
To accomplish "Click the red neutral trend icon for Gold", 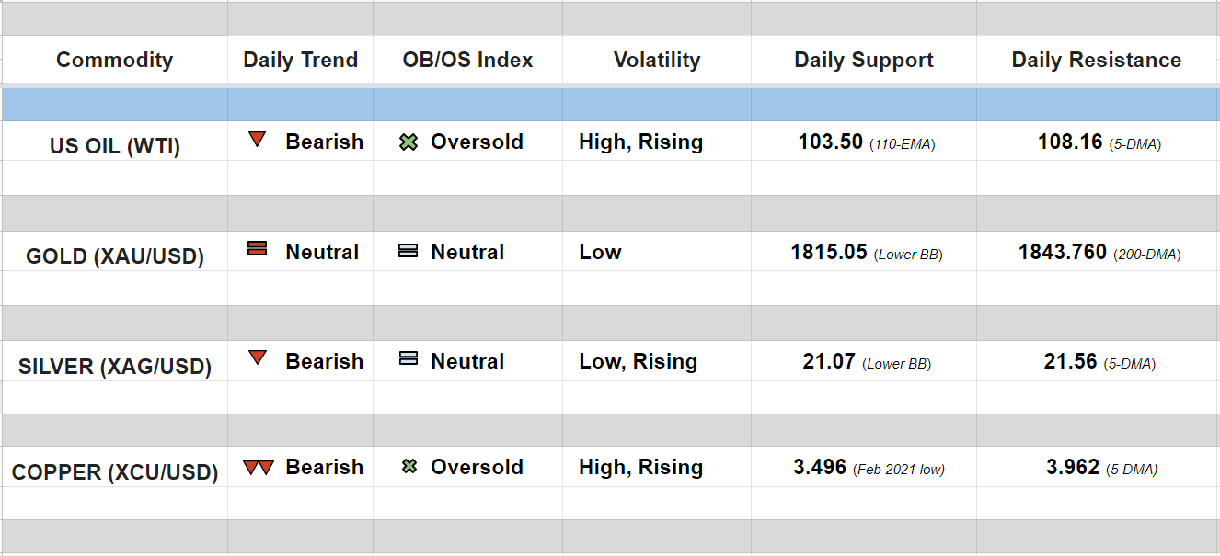I will (x=258, y=249).
